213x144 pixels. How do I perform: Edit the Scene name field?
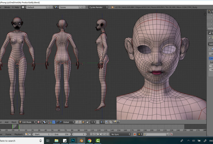(69, 7)
